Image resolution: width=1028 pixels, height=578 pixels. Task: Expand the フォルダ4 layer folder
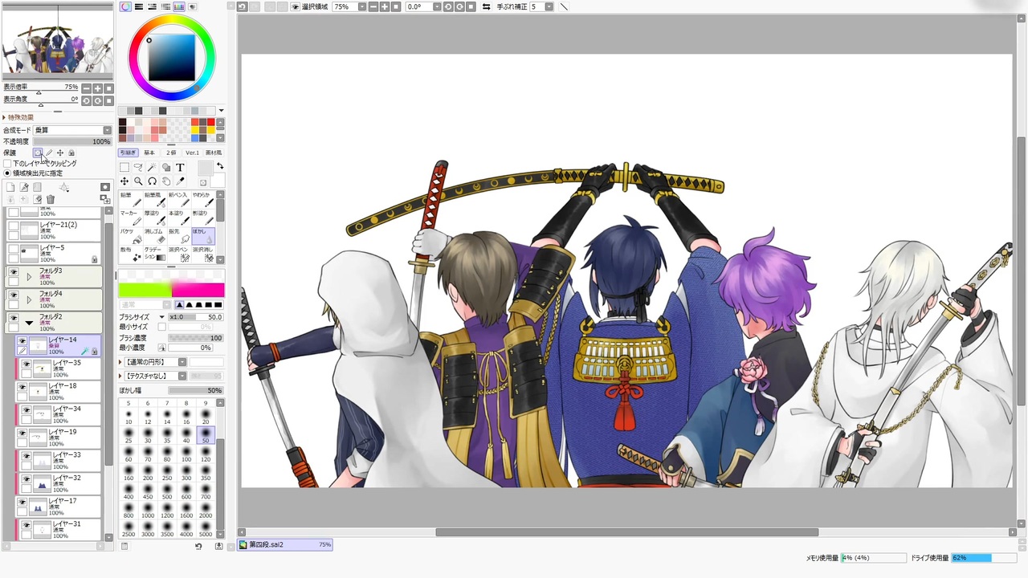29,300
